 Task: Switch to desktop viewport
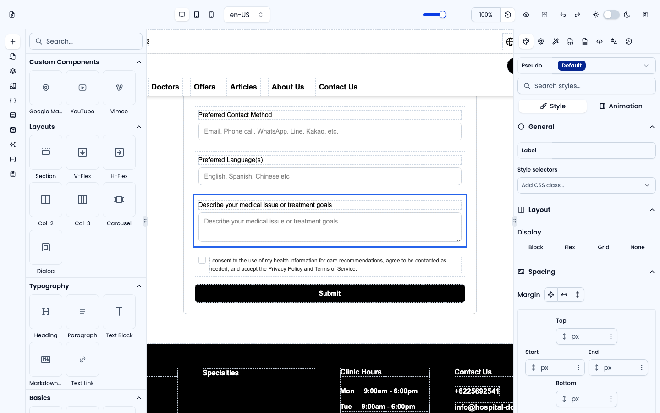click(x=182, y=15)
